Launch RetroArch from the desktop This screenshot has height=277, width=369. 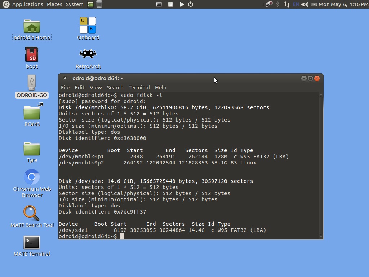coord(88,55)
